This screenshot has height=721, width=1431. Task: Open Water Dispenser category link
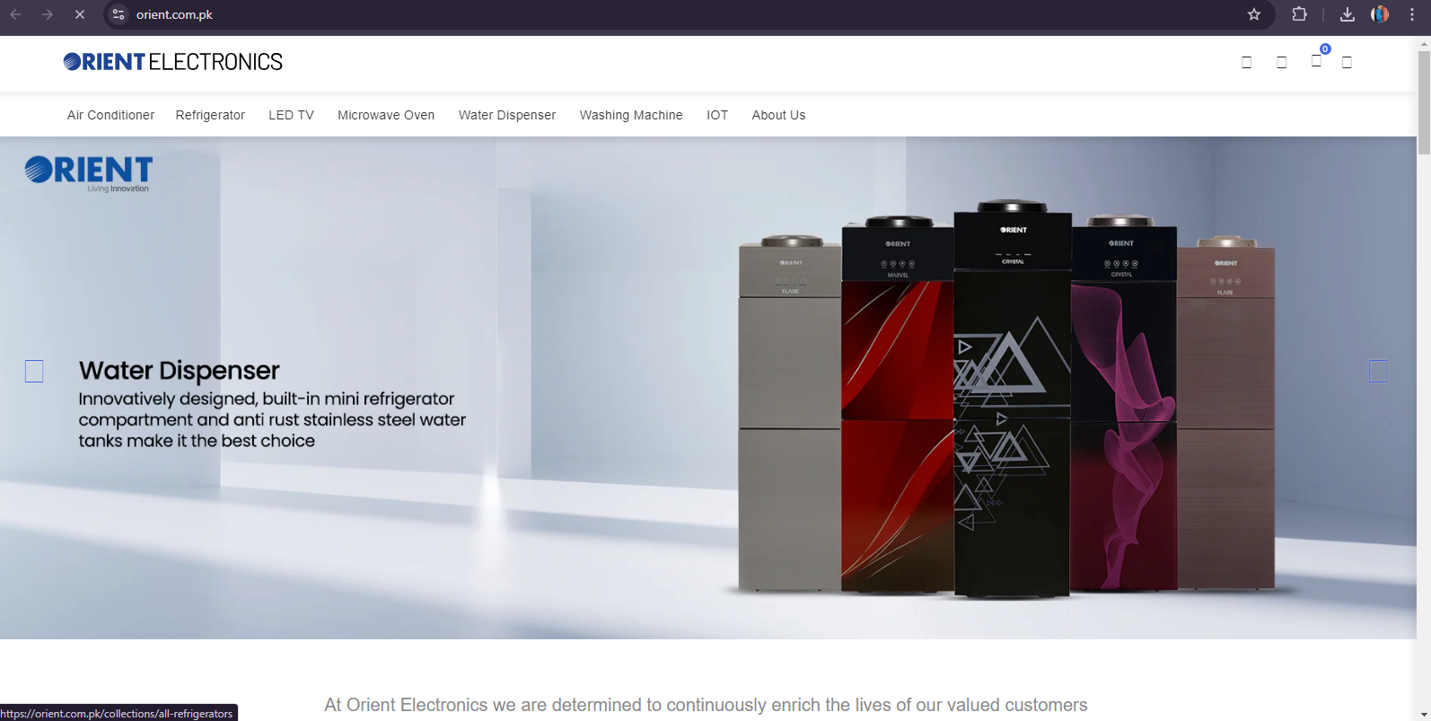[507, 115]
